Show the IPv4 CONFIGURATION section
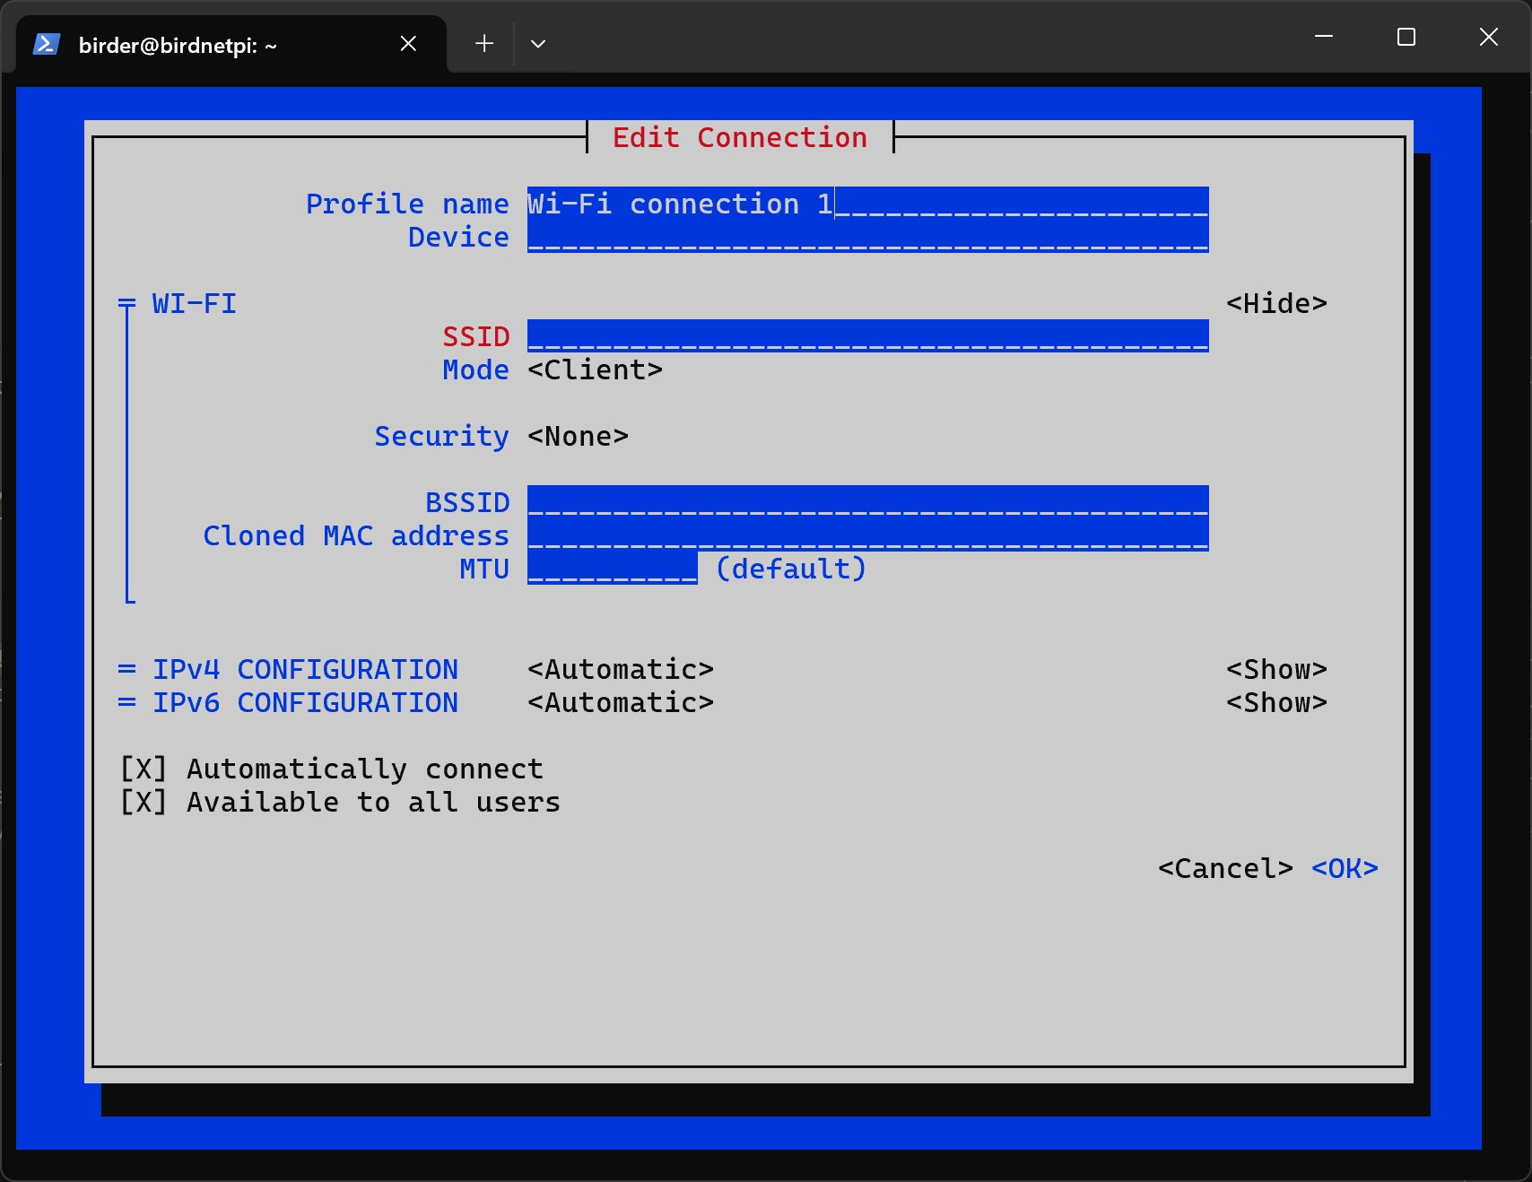 (x=1275, y=670)
